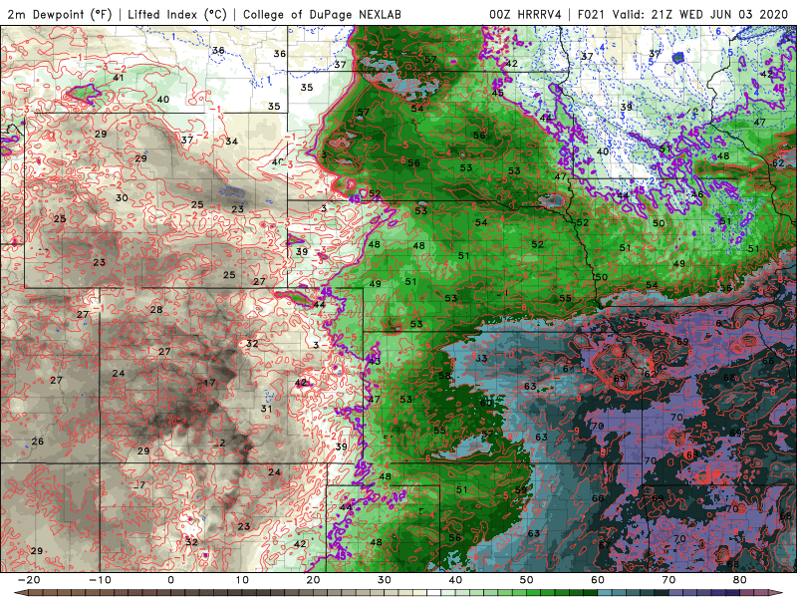Screen dimensions: 797x598
Task: Click the dewpoint value '33' on the map
Action: click(x=481, y=359)
